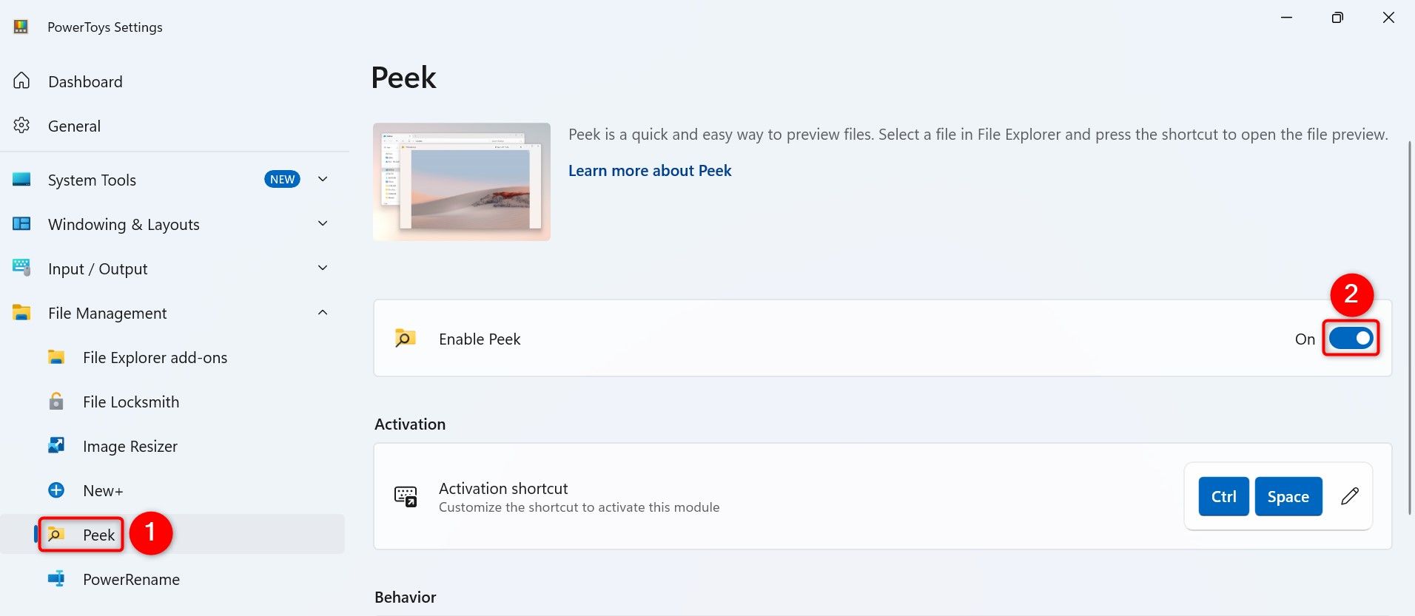Expand the System Tools section
Screen dimensions: 1415x616
323,180
